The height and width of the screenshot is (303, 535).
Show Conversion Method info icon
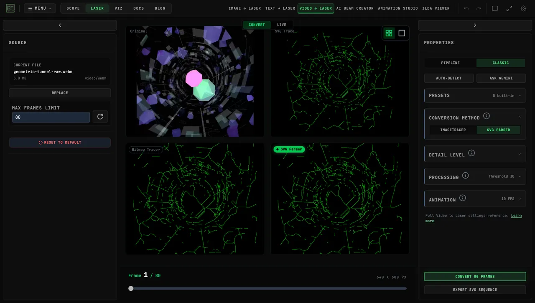(x=487, y=116)
